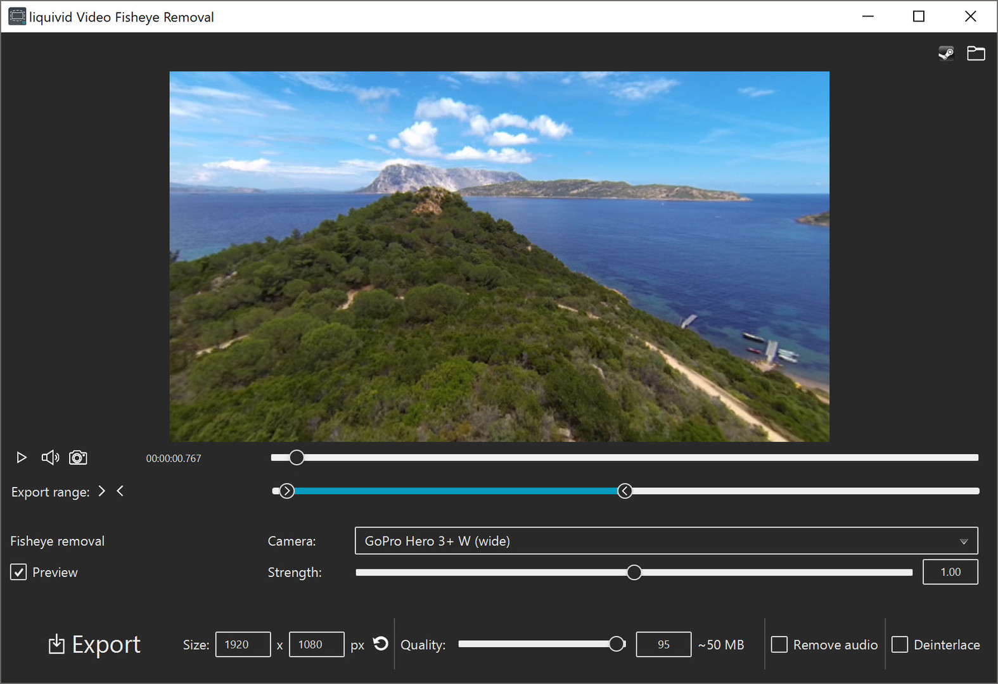This screenshot has width=998, height=684.
Task: Open a video file with folder icon
Action: pos(976,53)
